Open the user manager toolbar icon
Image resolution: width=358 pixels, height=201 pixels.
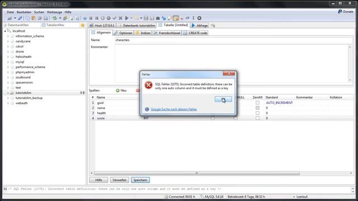click(x=65, y=18)
